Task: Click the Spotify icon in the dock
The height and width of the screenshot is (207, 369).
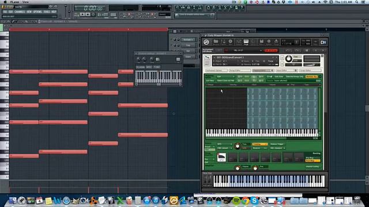Action: coord(236,201)
